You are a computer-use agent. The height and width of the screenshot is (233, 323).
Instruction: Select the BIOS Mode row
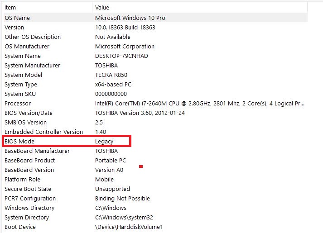point(155,141)
